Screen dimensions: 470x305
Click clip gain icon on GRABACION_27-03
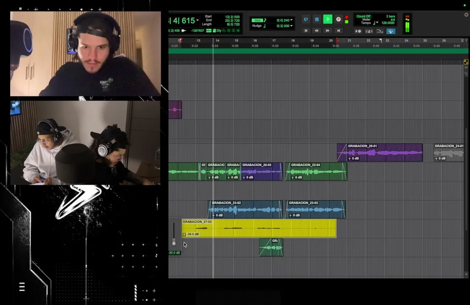[184, 234]
